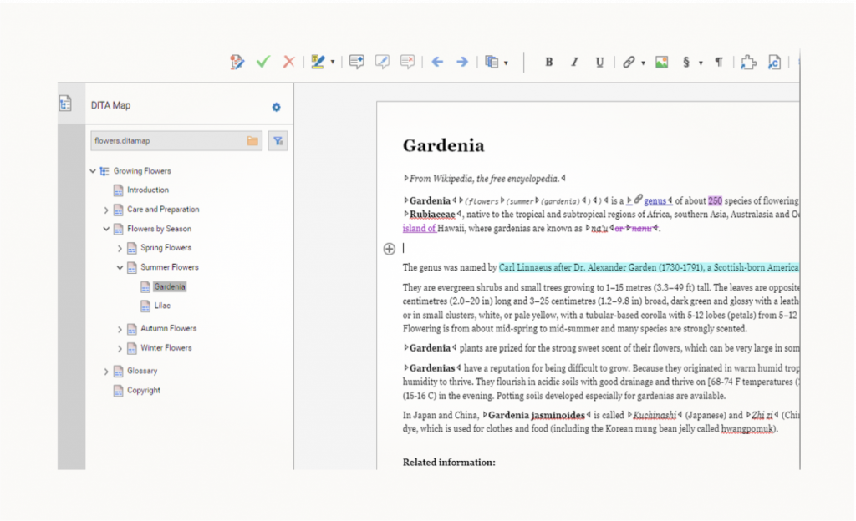
Task: Open the Care and Preparation topic
Action: [x=163, y=210]
